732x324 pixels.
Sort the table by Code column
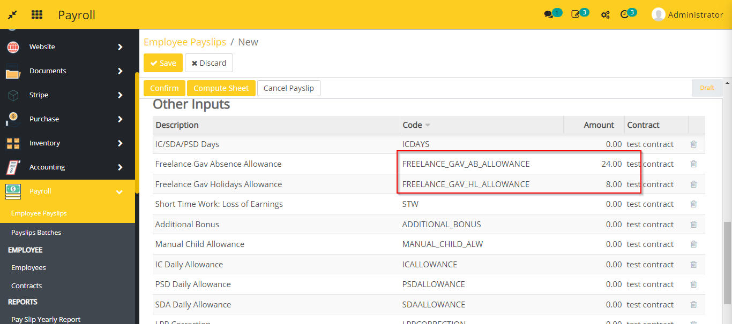point(416,125)
